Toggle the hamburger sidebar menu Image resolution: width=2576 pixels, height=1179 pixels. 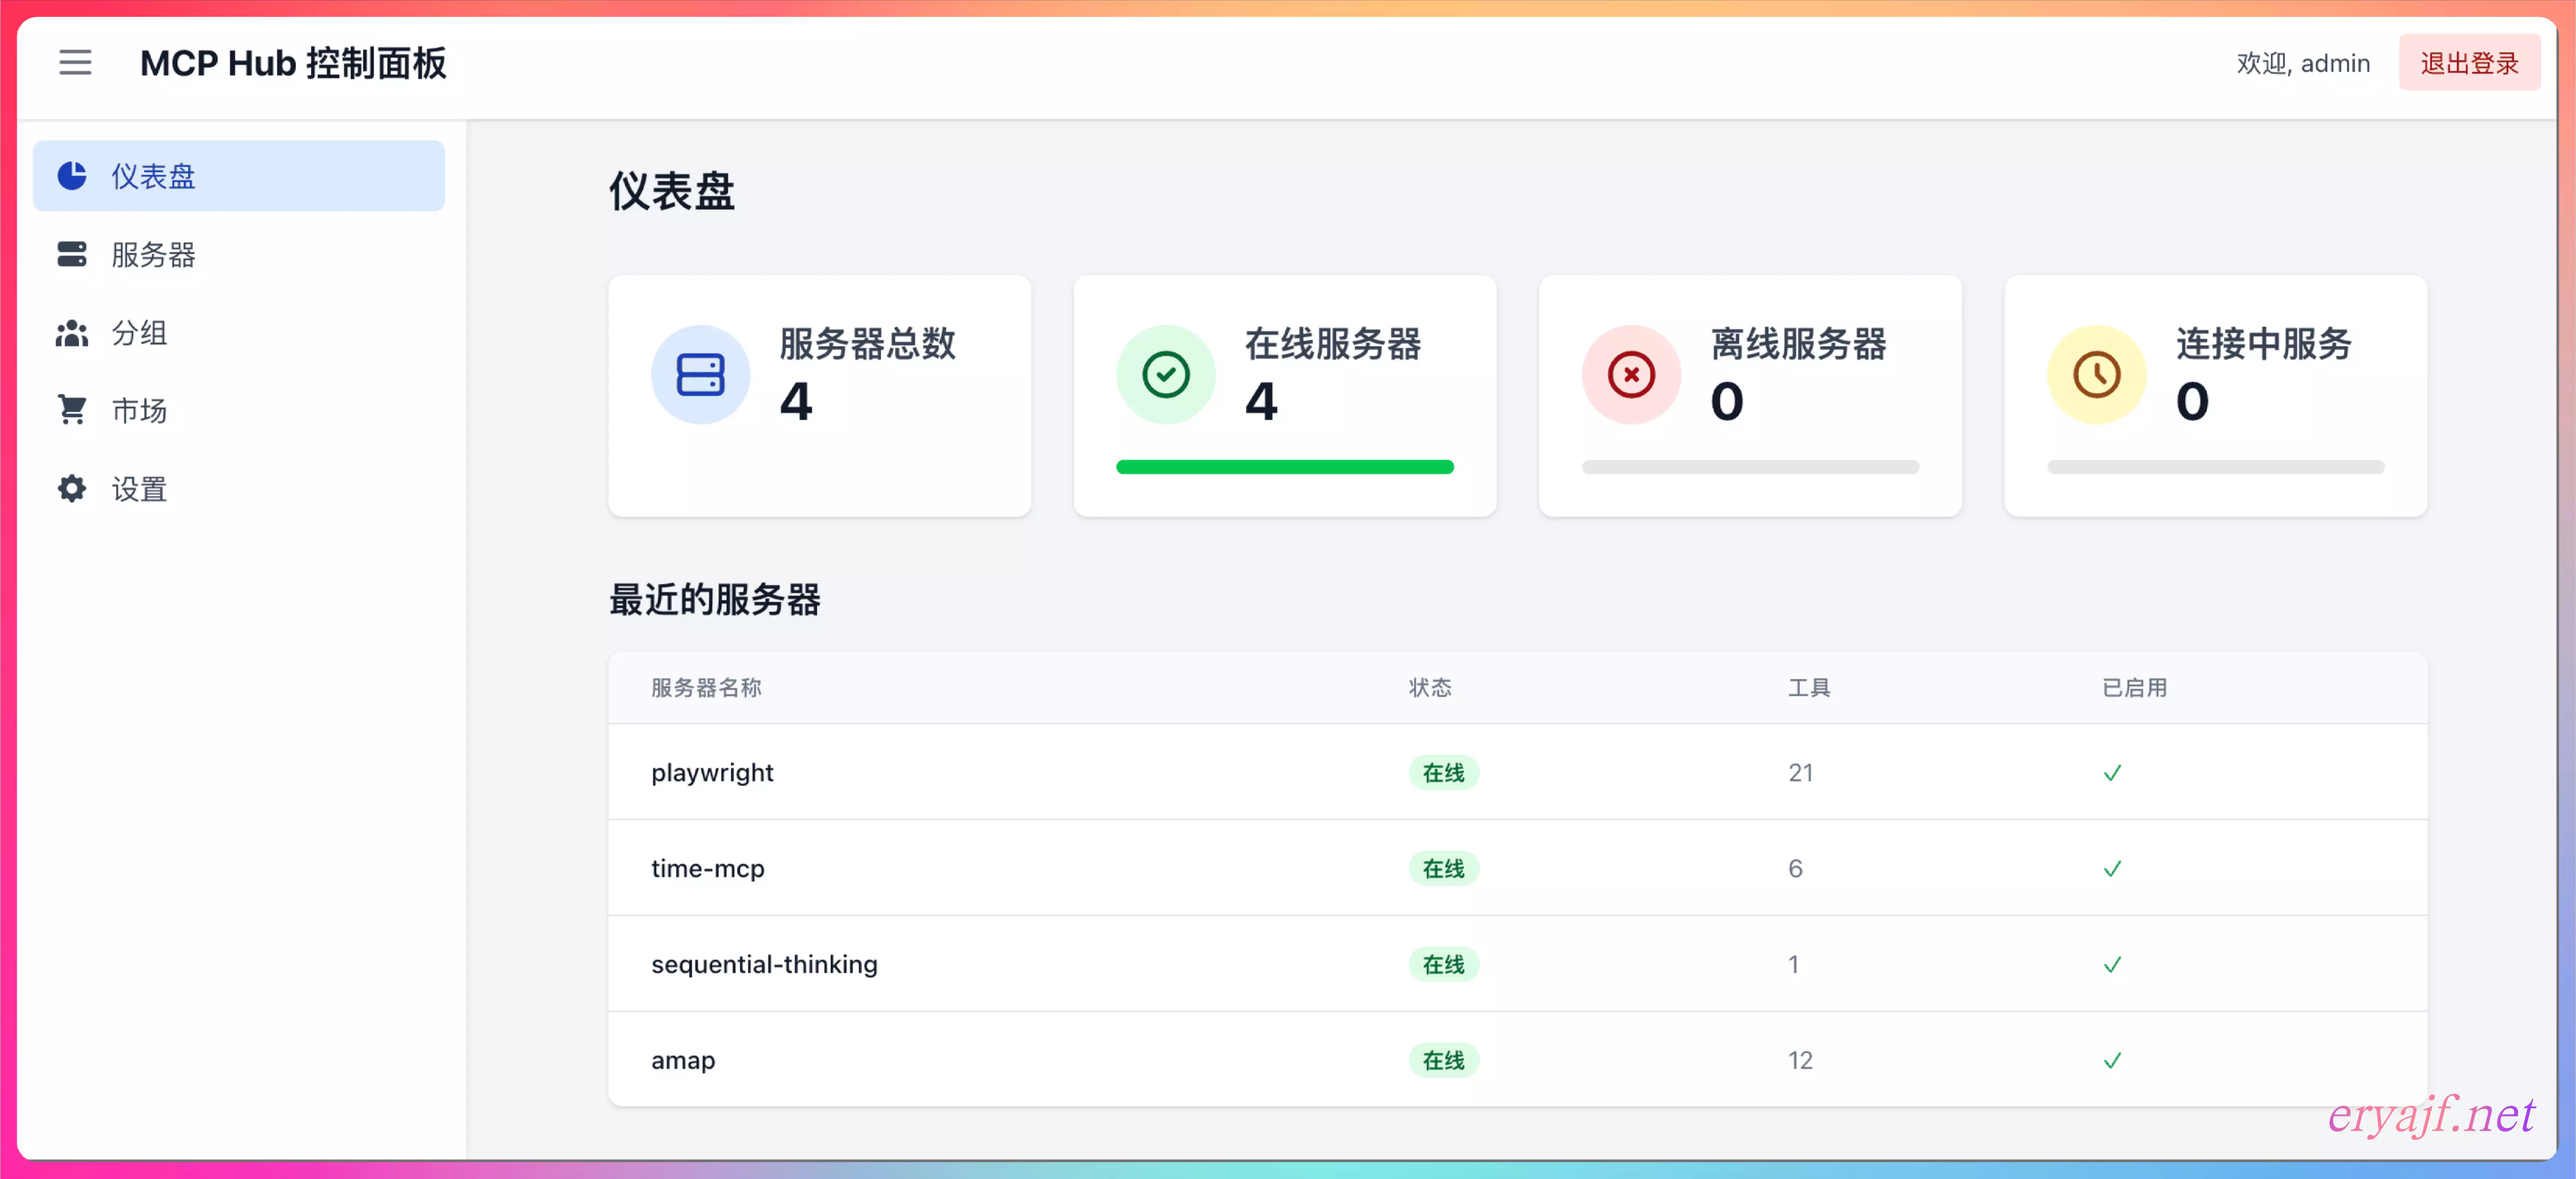tap(75, 62)
